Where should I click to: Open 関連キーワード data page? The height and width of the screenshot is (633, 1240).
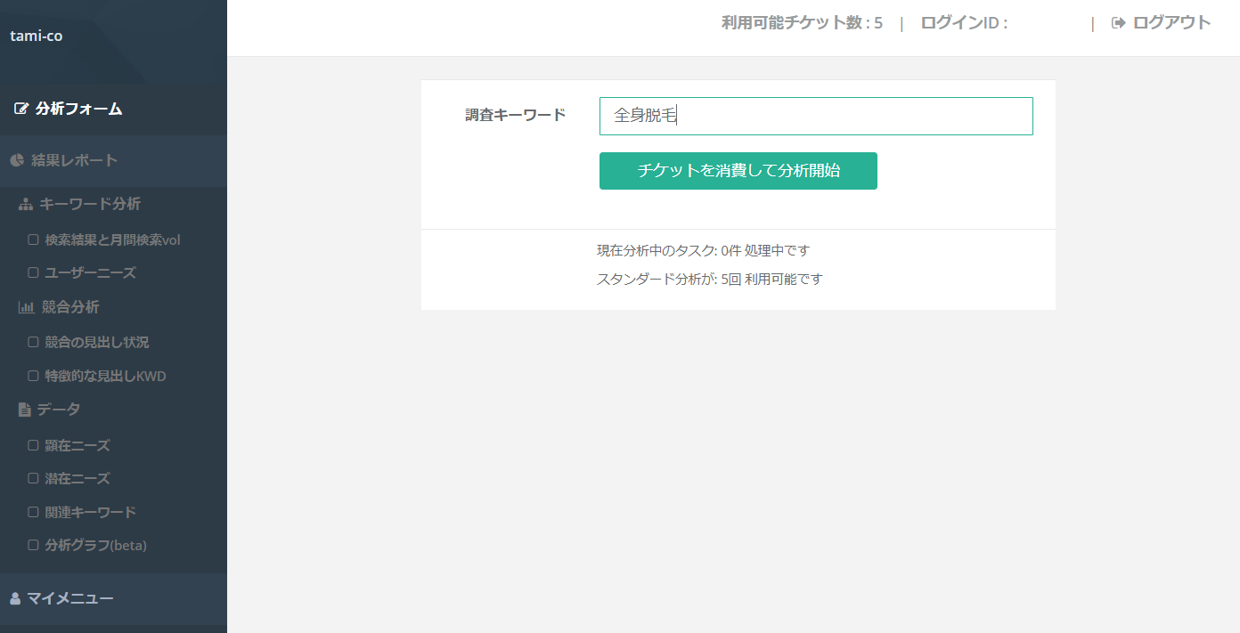[x=90, y=512]
